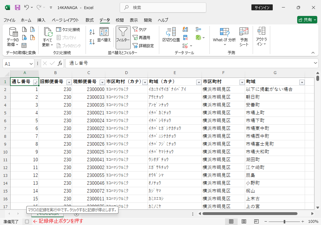Open filter dropdown for 町域（カナ）

click(x=199, y=82)
